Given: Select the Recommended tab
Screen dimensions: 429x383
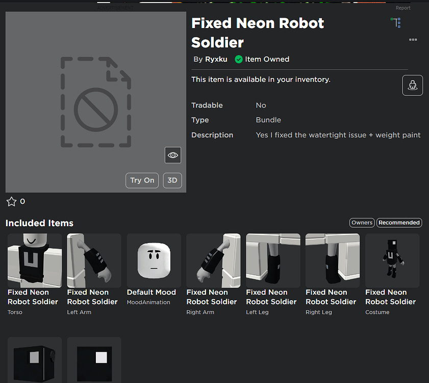Looking at the screenshot, I should pos(399,223).
